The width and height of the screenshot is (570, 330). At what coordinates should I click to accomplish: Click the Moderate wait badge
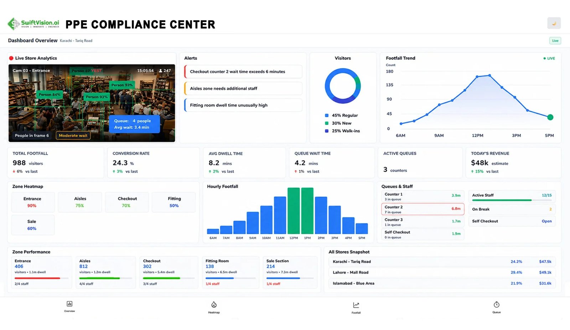(x=73, y=135)
